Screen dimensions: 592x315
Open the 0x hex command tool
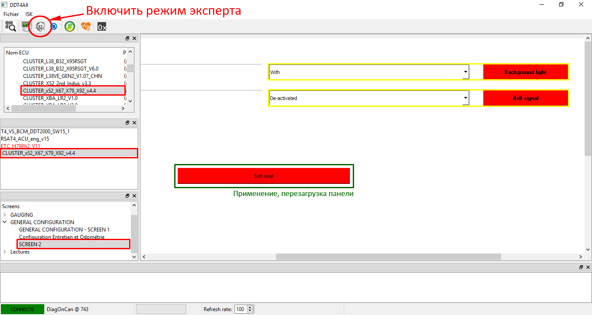(x=102, y=27)
